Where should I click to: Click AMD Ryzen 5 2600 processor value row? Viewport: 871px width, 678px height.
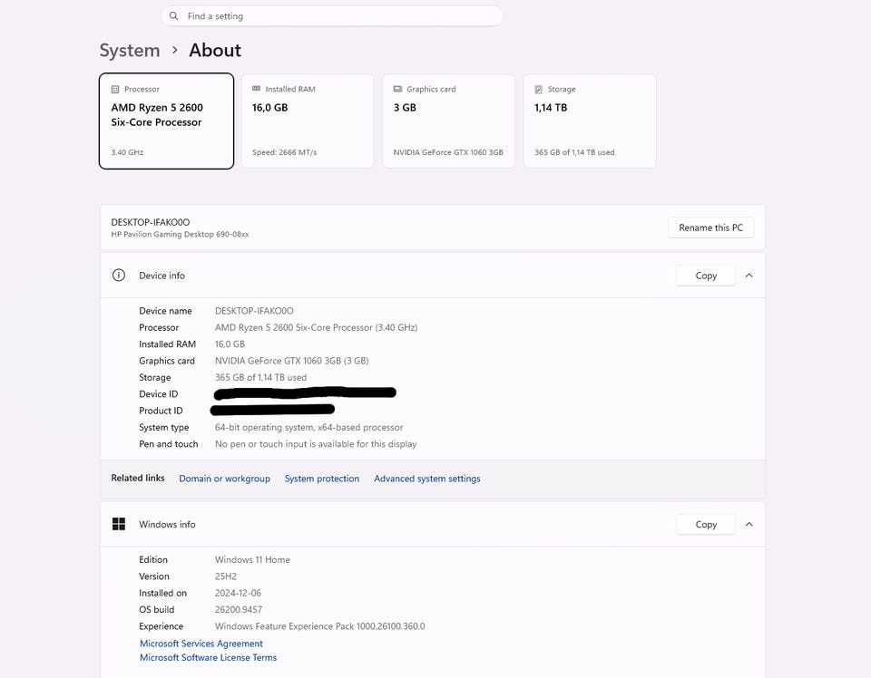pyautogui.click(x=316, y=327)
